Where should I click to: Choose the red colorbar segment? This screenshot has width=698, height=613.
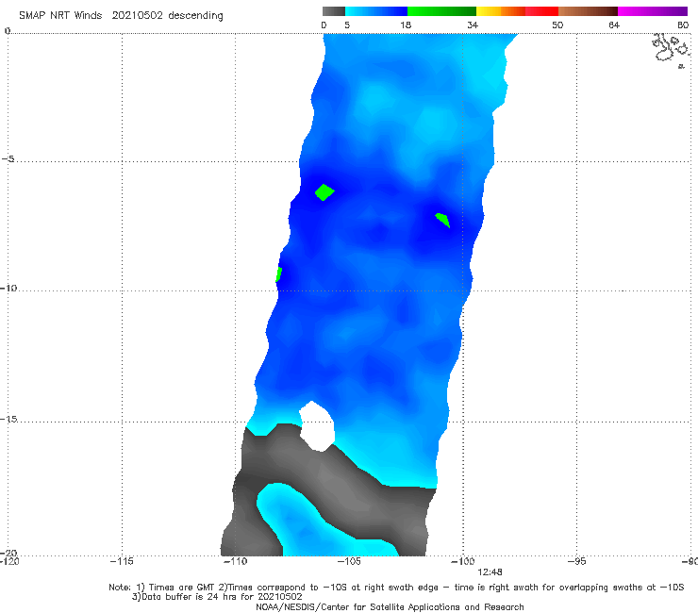click(x=541, y=11)
